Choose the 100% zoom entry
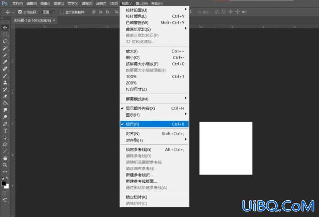 [154, 76]
